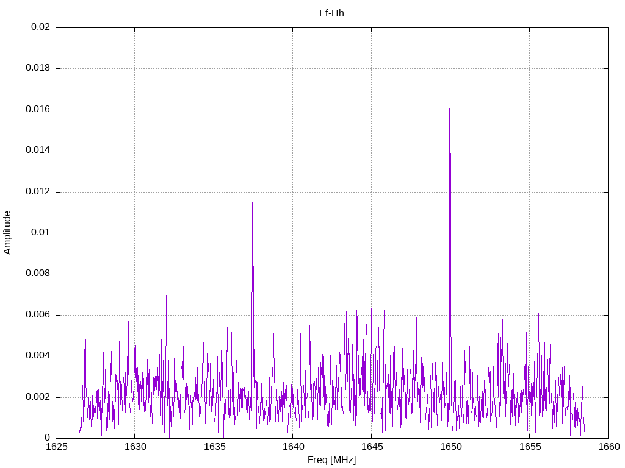
Task: Select the y-axis tick label 0.01
Action: coord(40,232)
